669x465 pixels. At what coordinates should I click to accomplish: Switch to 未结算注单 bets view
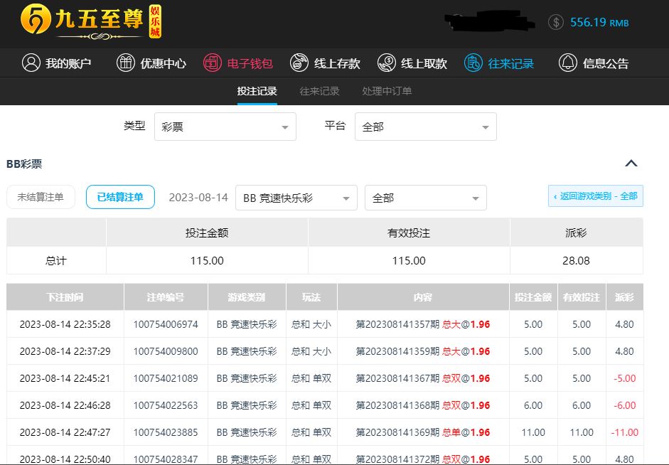tap(41, 197)
